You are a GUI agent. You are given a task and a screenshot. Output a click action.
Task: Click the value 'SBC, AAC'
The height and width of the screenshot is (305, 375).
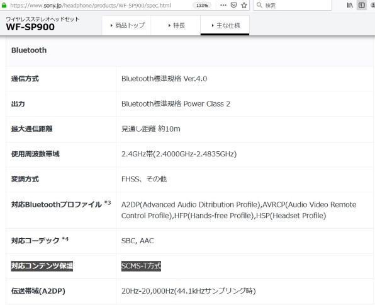pyautogui.click(x=138, y=241)
